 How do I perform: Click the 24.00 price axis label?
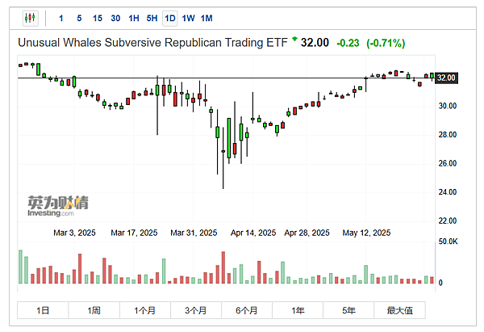(x=448, y=192)
